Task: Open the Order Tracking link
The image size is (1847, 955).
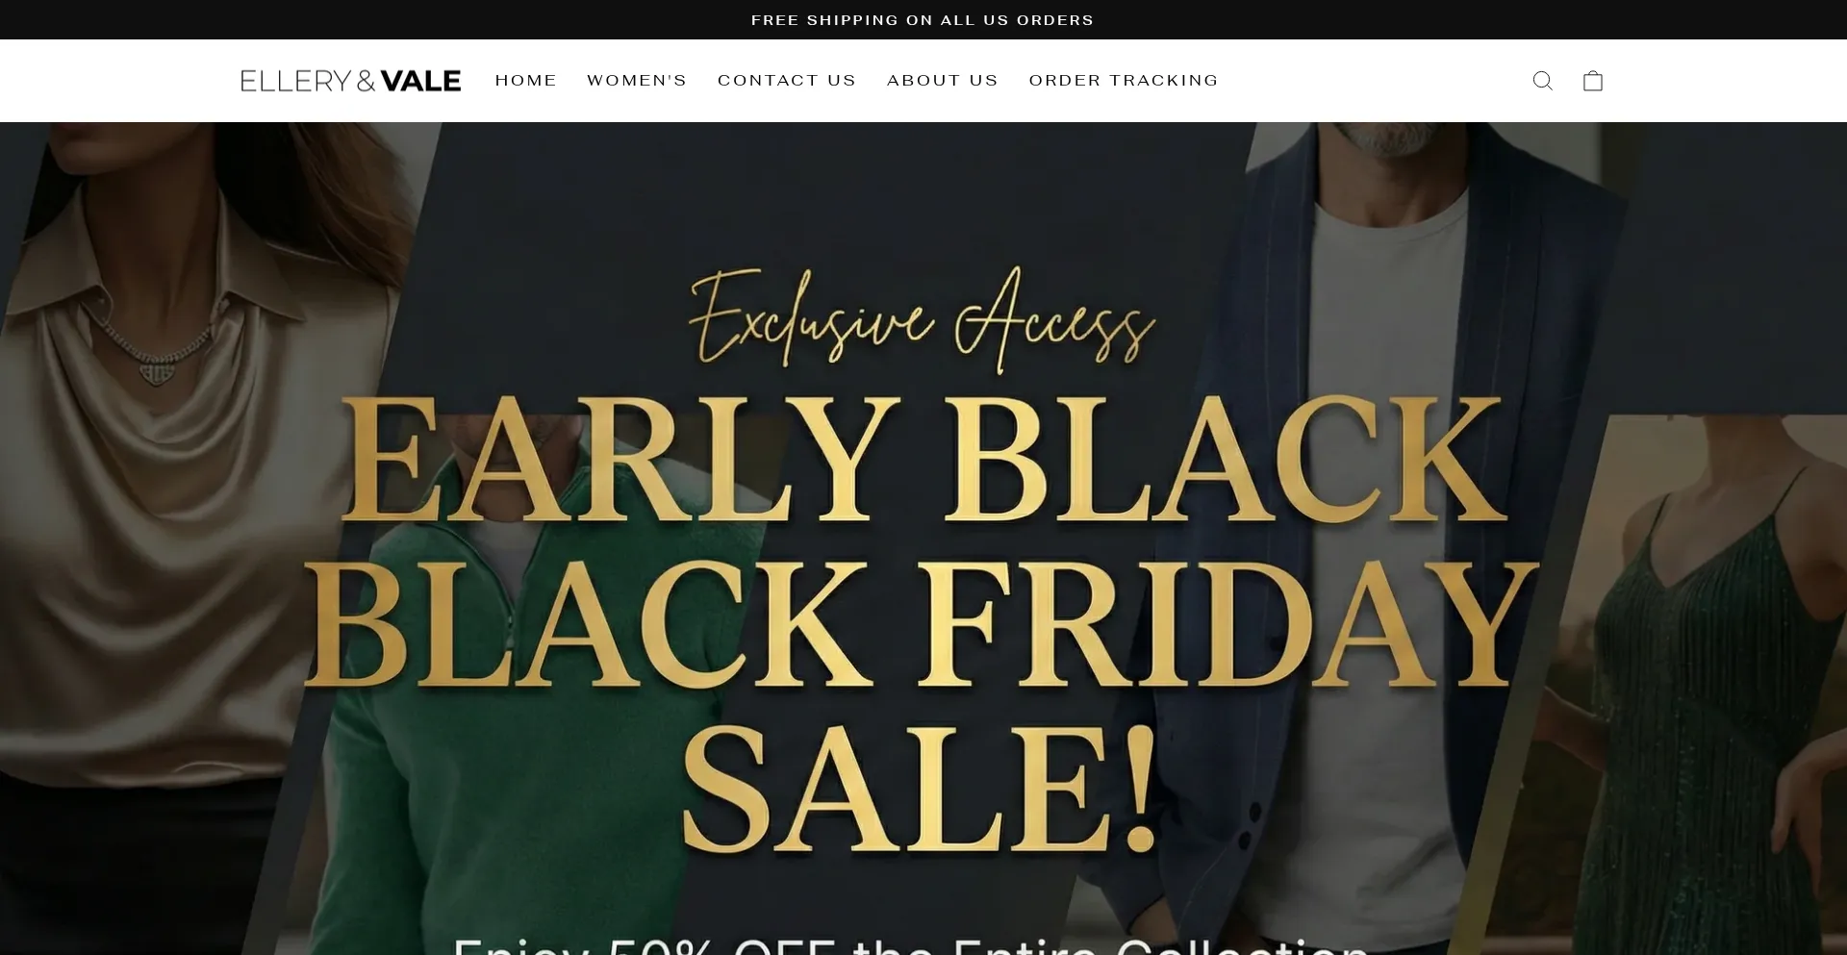Action: point(1124,81)
